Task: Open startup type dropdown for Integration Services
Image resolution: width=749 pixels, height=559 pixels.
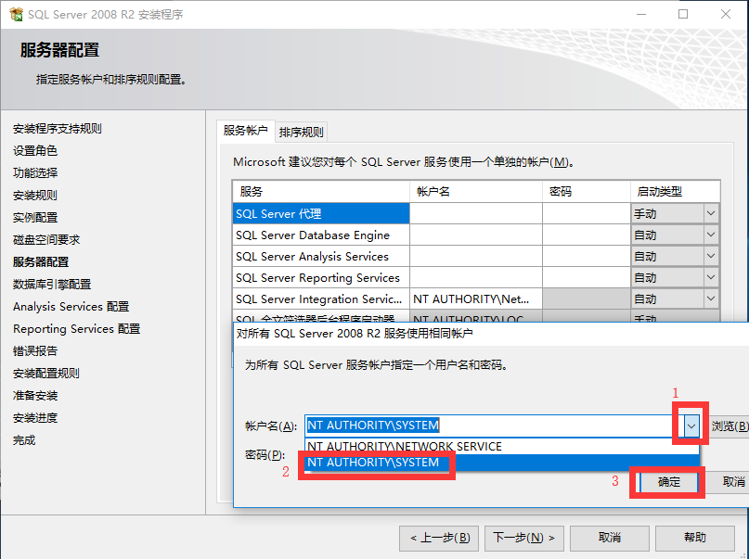Action: coord(711,299)
